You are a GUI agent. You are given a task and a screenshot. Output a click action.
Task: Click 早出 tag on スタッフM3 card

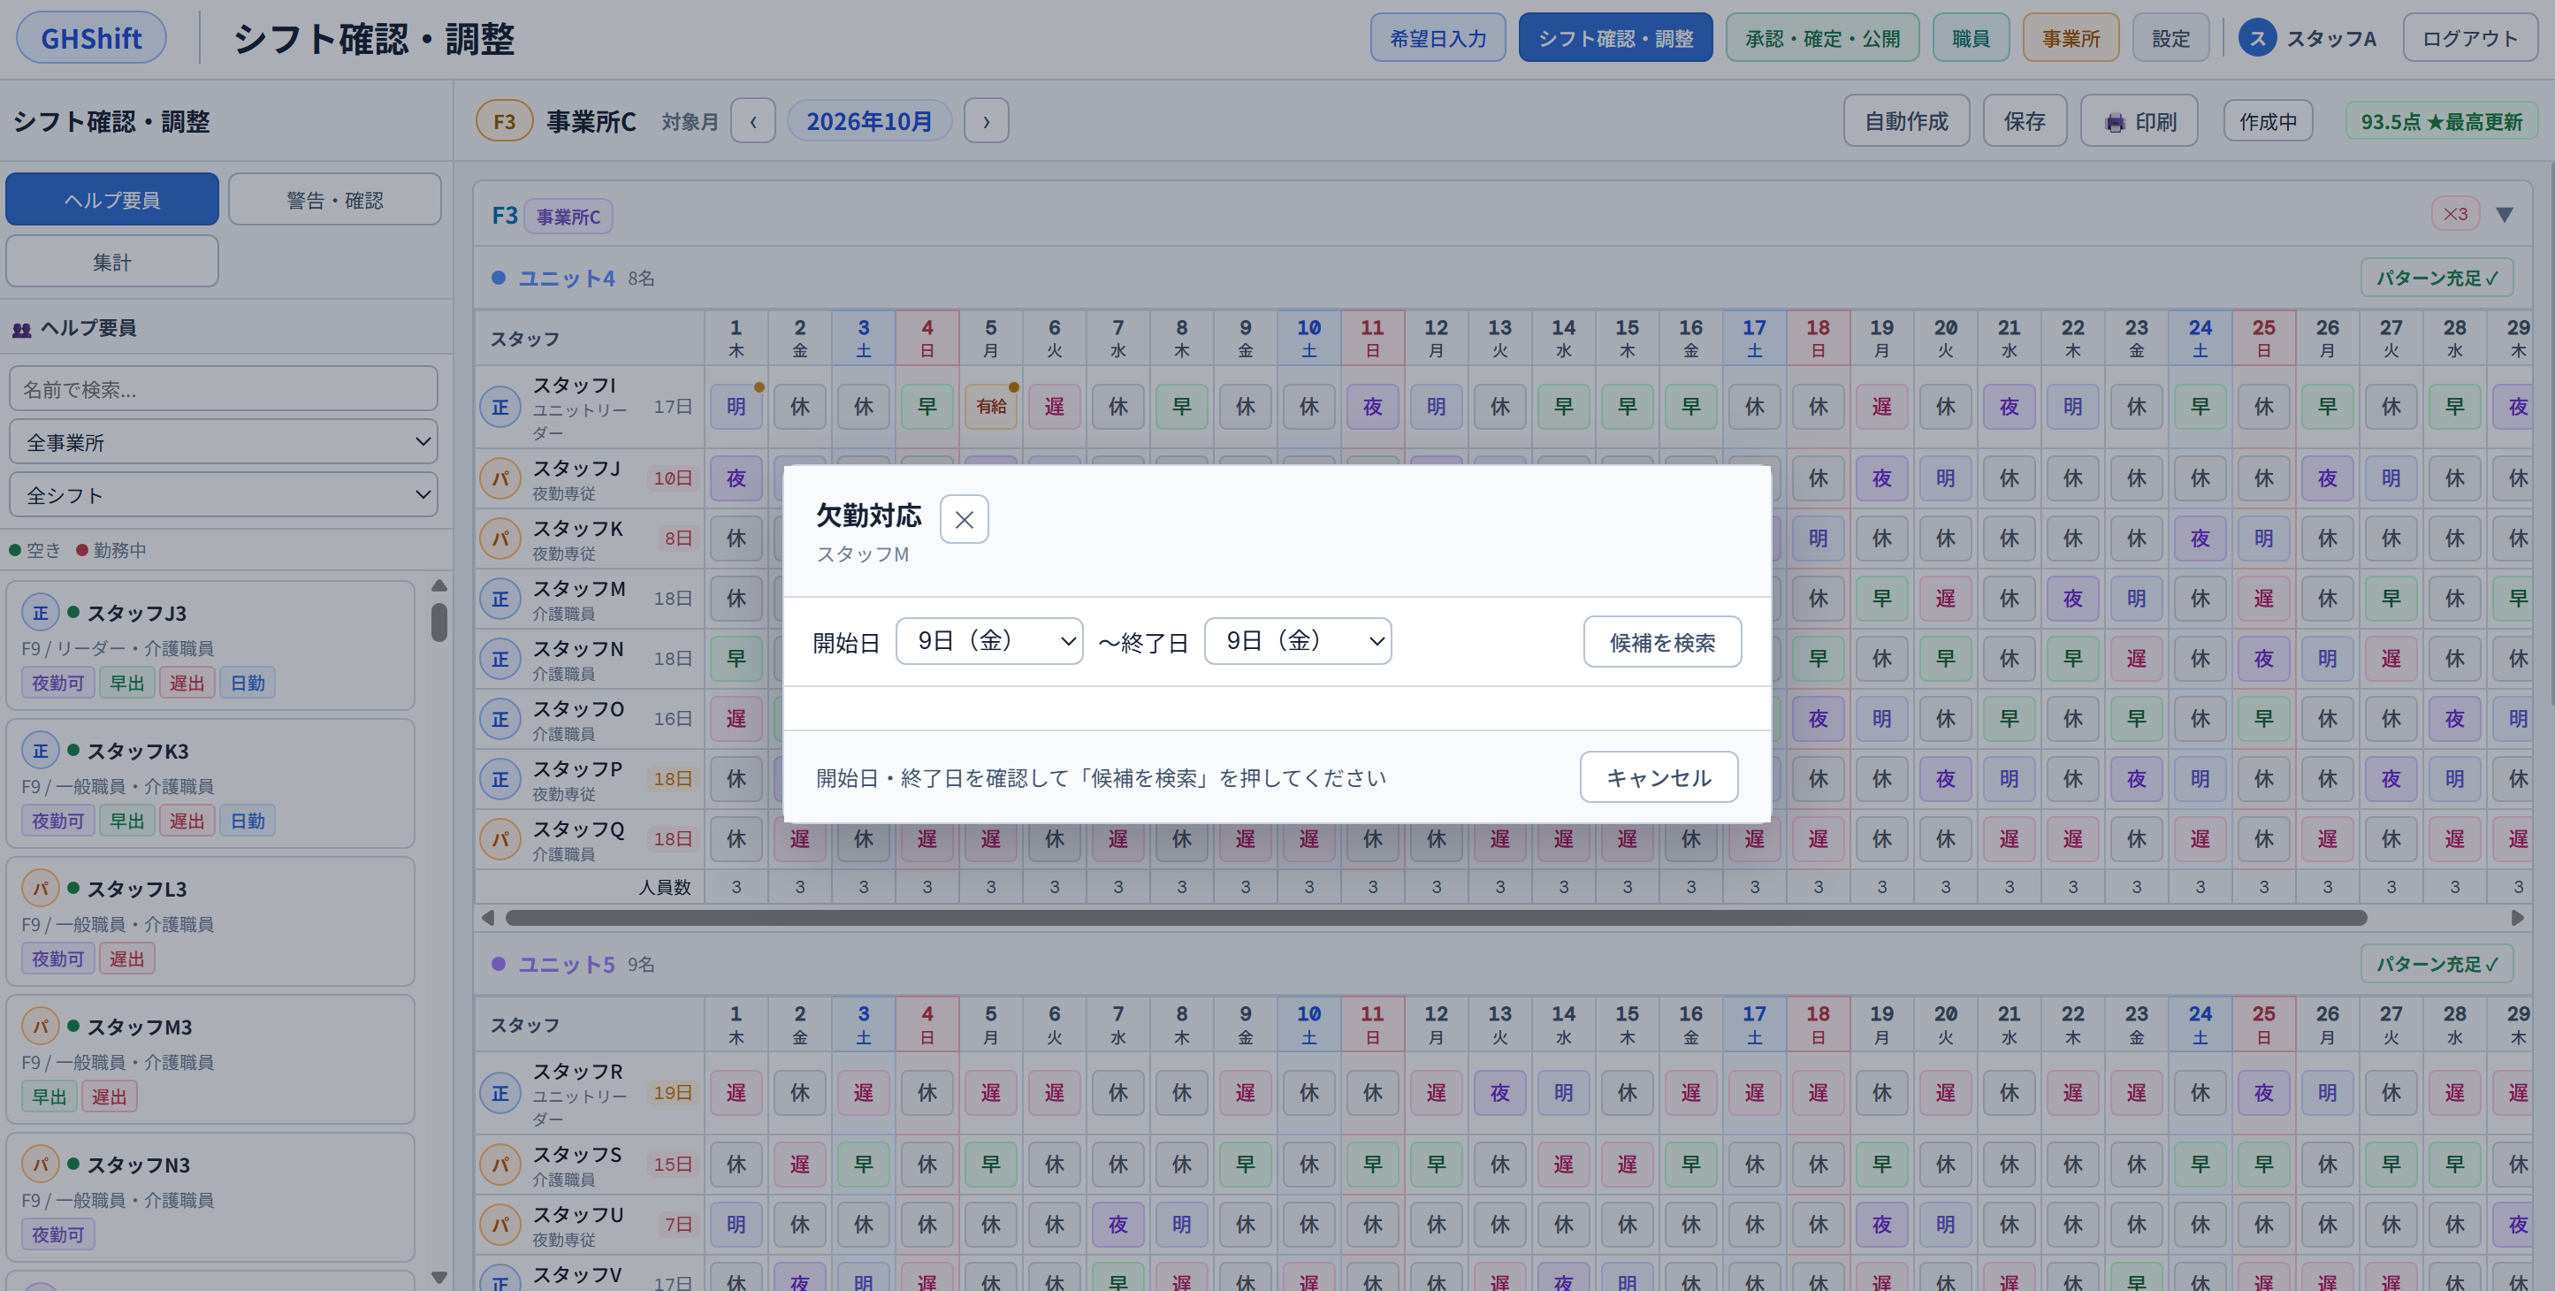[49, 1096]
